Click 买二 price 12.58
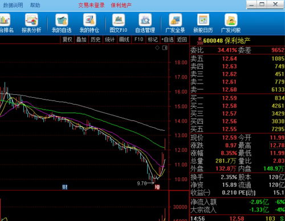 click(x=230, y=106)
